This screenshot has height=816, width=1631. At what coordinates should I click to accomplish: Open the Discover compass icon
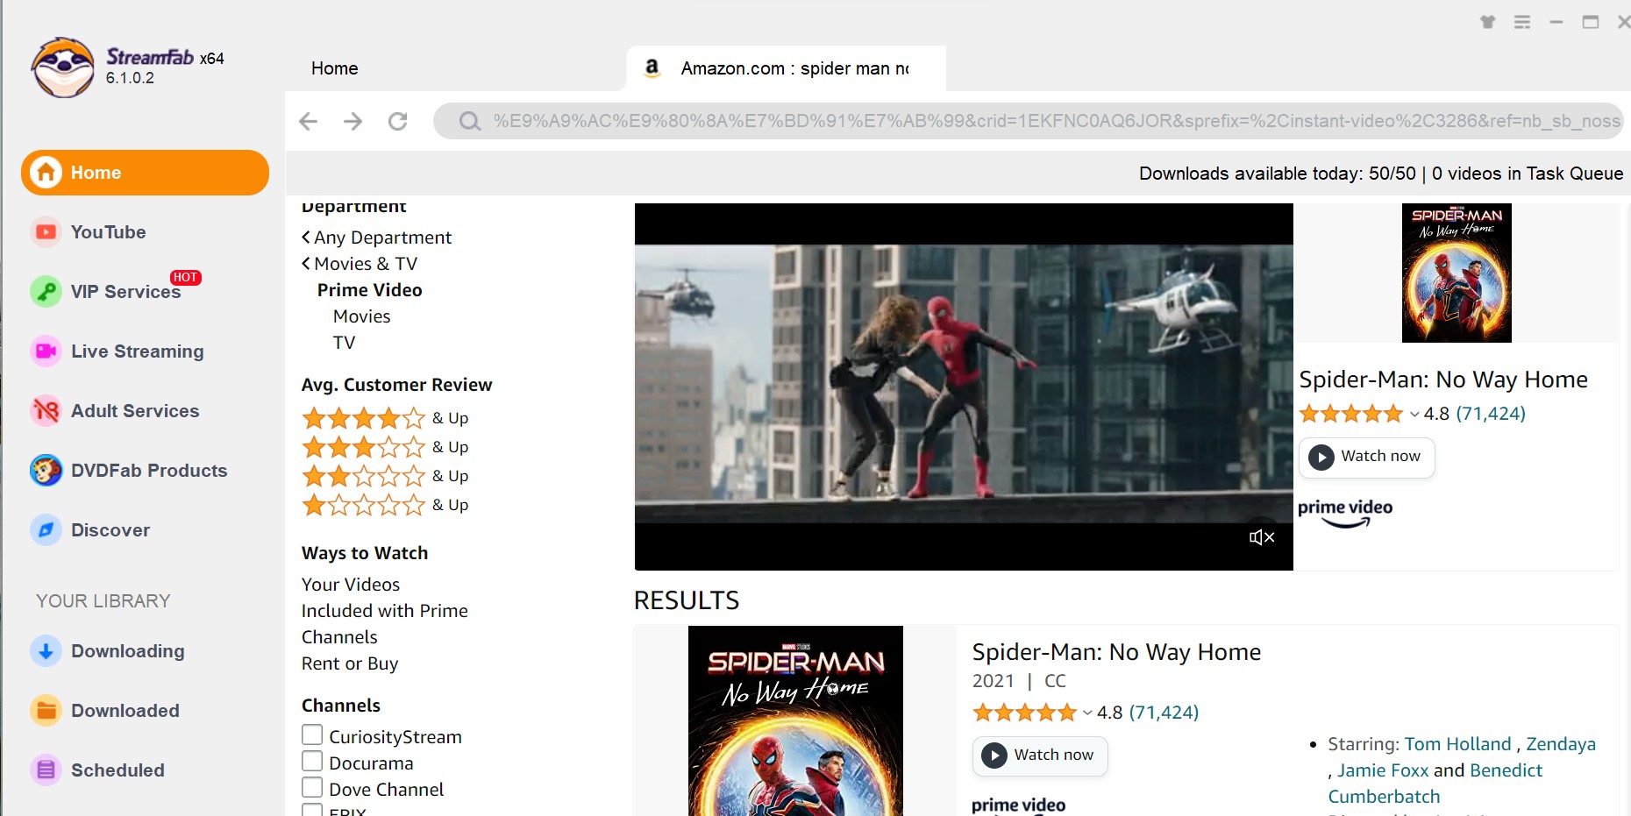pyautogui.click(x=46, y=530)
